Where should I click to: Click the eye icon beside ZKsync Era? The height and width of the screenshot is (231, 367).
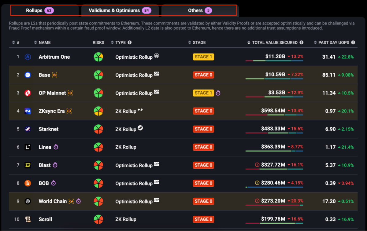(x=69, y=111)
